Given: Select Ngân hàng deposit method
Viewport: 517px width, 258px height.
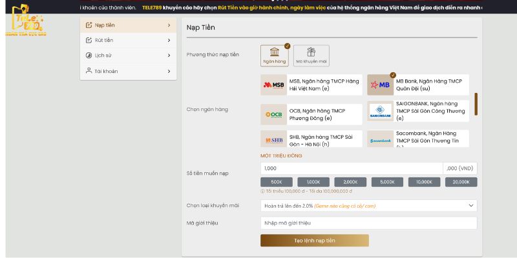Looking at the screenshot, I should (274, 55).
